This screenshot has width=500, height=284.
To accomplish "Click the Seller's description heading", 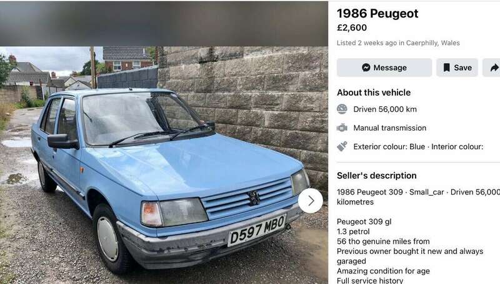I will point(377,176).
